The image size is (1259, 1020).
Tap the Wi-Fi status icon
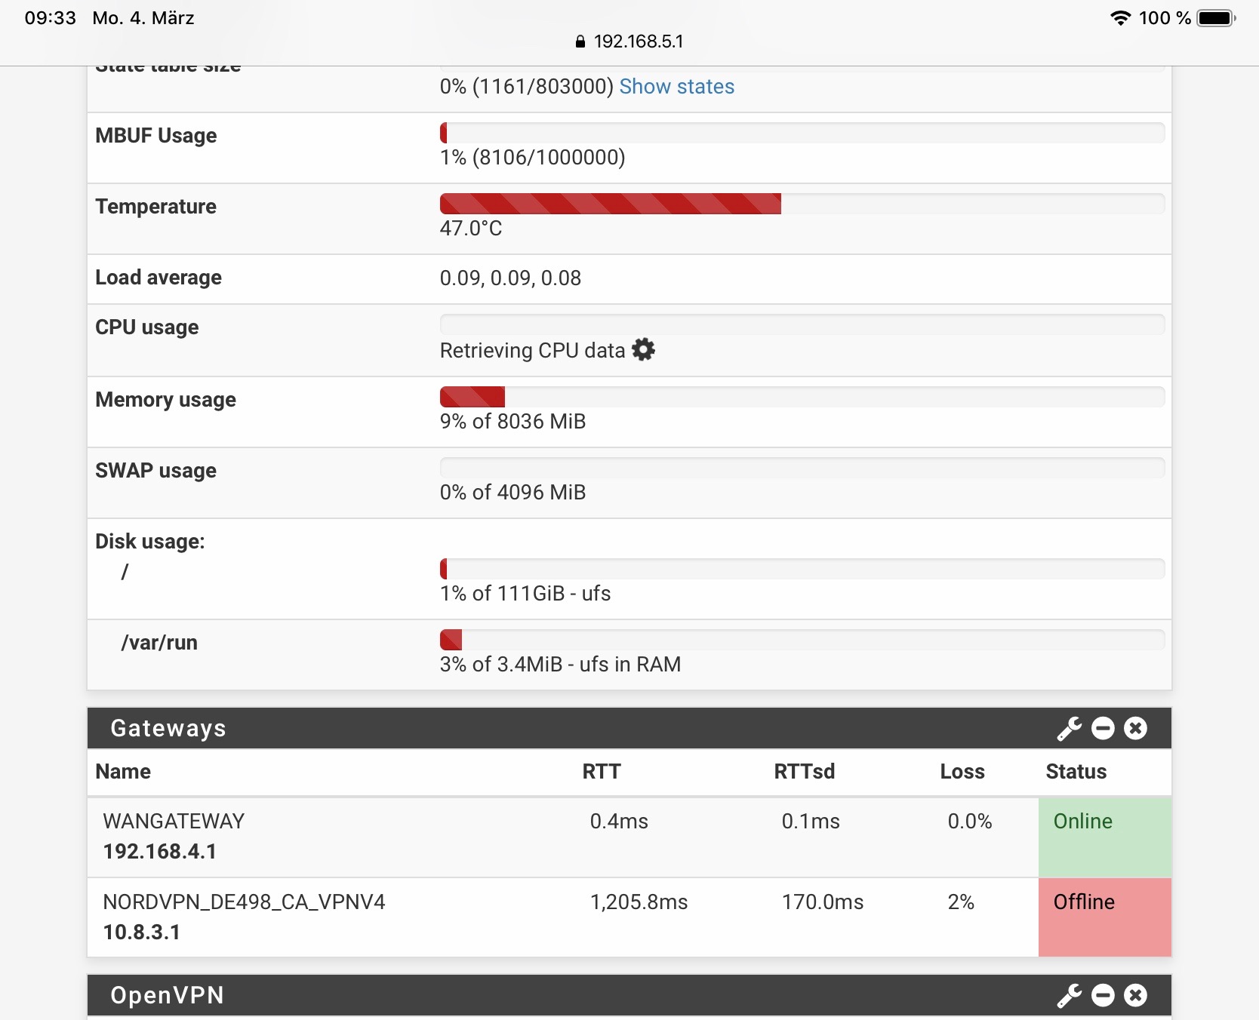click(x=1120, y=18)
